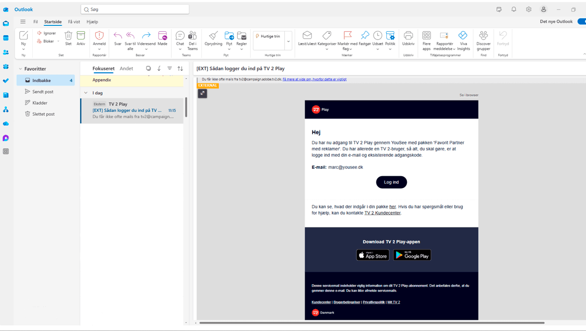Click the horizontal scrollbar under the email
The height and width of the screenshot is (331, 586).
point(372,323)
